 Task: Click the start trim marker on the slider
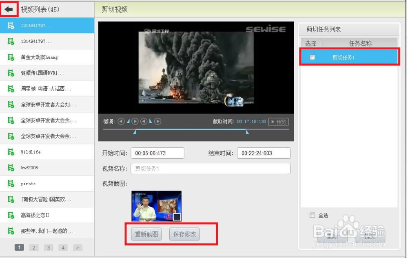tap(135, 132)
